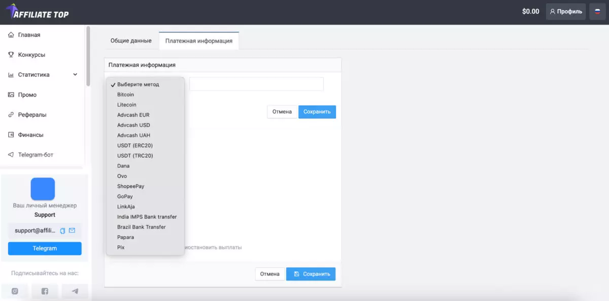Select the Платежная информация tab
The image size is (609, 301).
click(199, 41)
